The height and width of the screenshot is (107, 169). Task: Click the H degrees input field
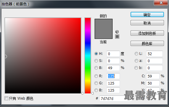(x=113, y=54)
